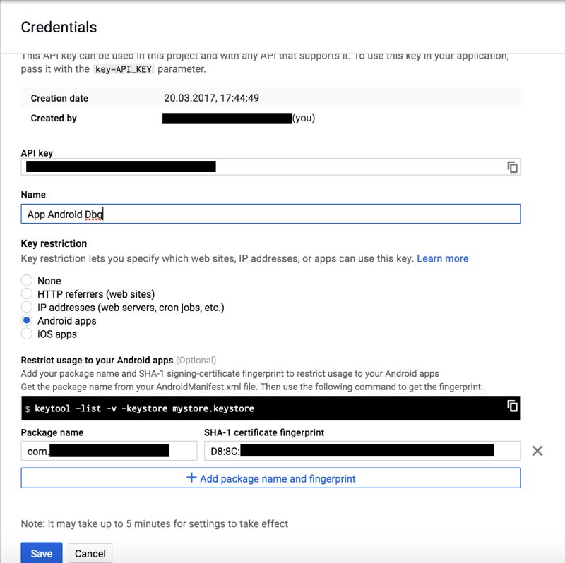Screen dimensions: 565x563
Task: Confirm Android apps restriction is selected
Action: (x=27, y=320)
